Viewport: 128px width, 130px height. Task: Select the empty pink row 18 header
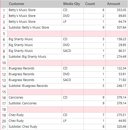pos(4,110)
